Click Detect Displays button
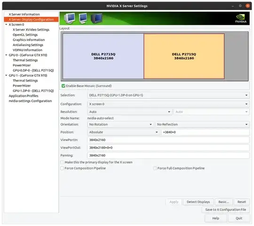Image resolution: width=254 pixels, height=226 pixels. coord(198,202)
